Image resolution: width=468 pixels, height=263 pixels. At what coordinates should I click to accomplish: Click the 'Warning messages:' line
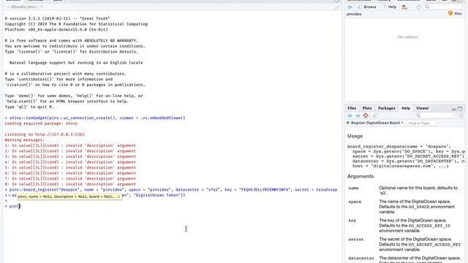coord(24,140)
